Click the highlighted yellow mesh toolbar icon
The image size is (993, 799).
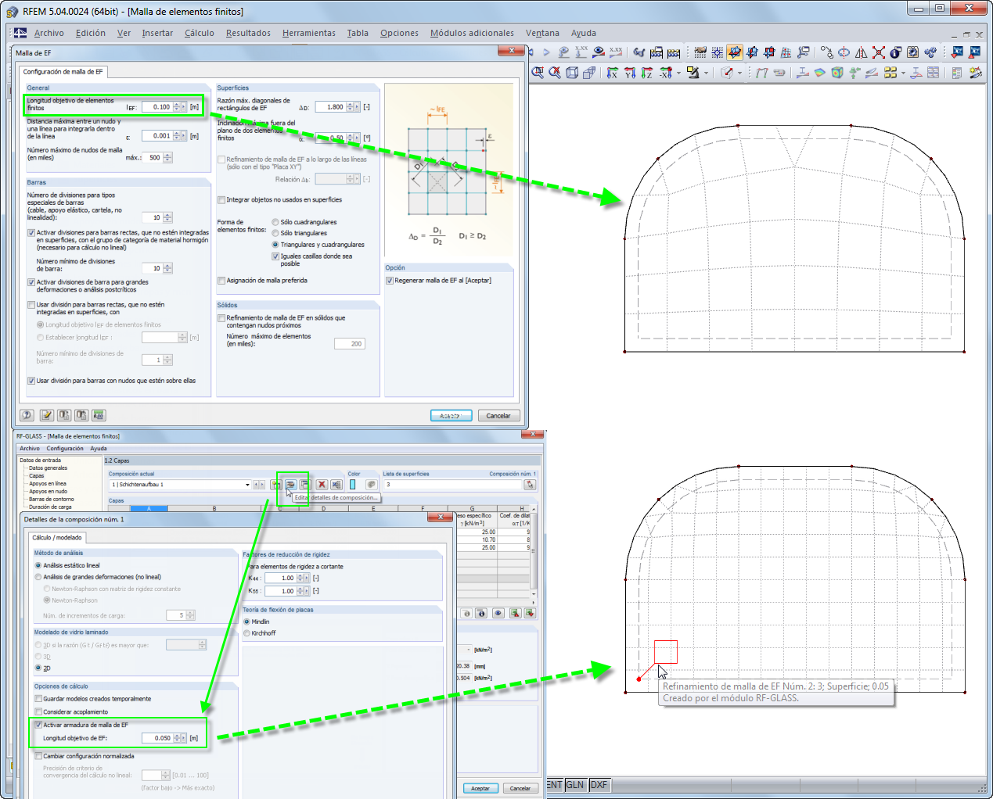735,52
